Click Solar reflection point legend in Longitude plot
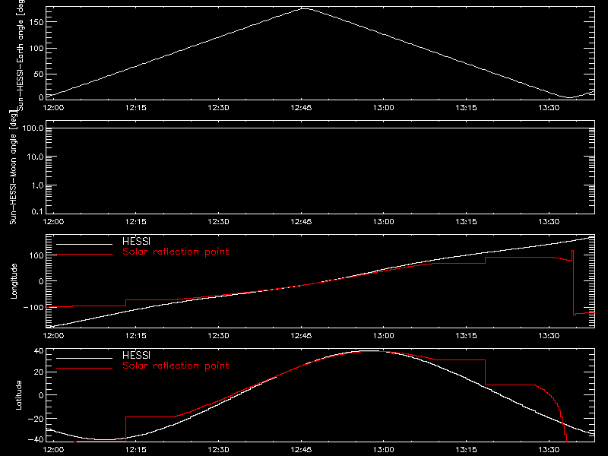 click(x=176, y=252)
